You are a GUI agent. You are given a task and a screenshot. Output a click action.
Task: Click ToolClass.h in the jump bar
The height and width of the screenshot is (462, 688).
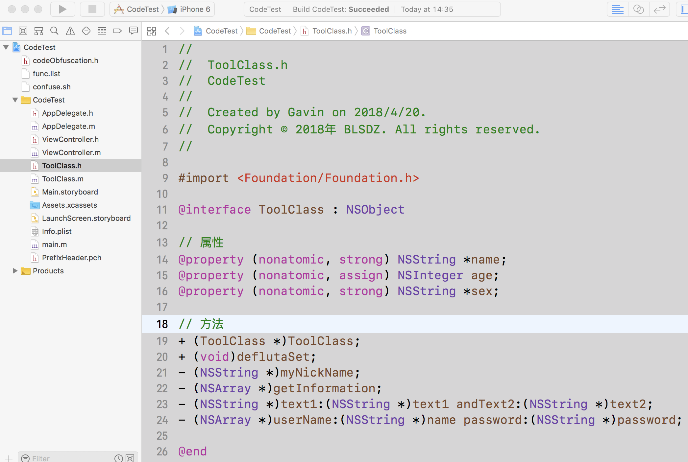pyautogui.click(x=332, y=31)
